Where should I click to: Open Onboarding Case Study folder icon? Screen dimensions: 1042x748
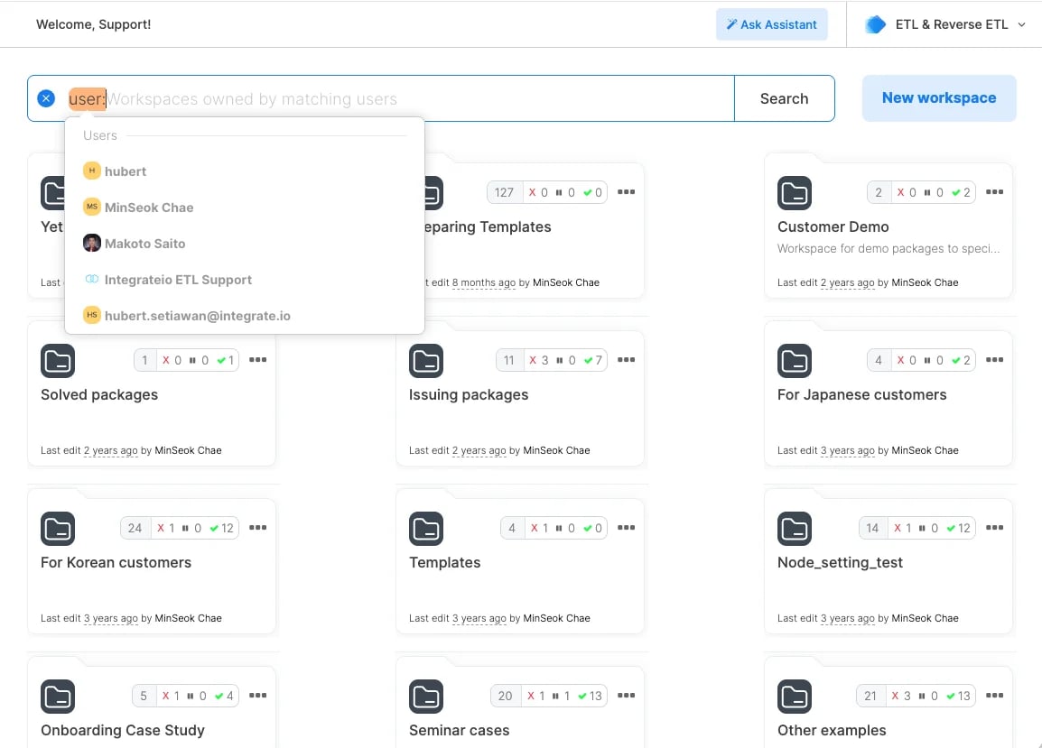click(58, 697)
